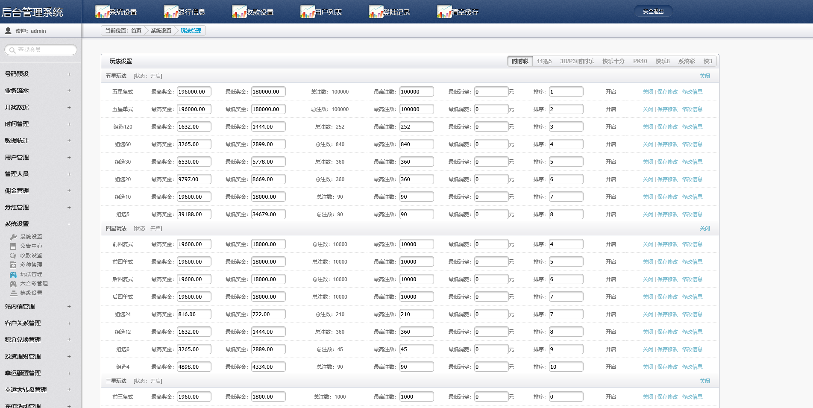Screen dimensions: 813x408
Task: Click 最高奖金 input for 五星单式
Action: pyautogui.click(x=194, y=109)
